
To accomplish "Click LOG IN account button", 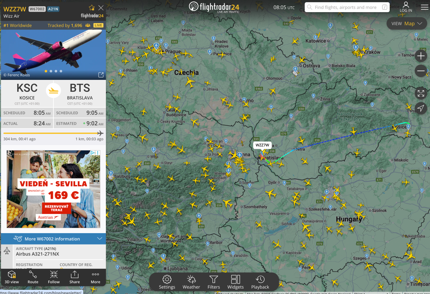I will pos(406,7).
